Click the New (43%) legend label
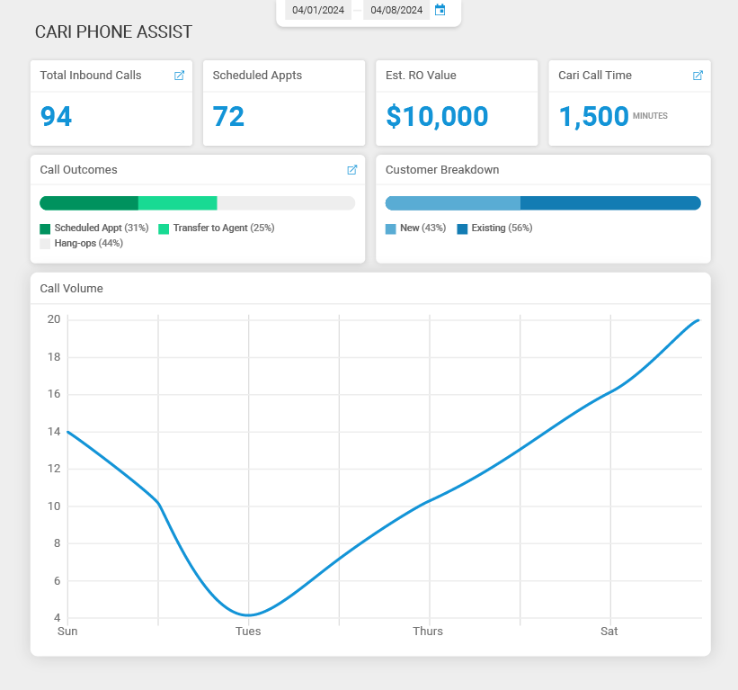This screenshot has width=738, height=690. [422, 228]
